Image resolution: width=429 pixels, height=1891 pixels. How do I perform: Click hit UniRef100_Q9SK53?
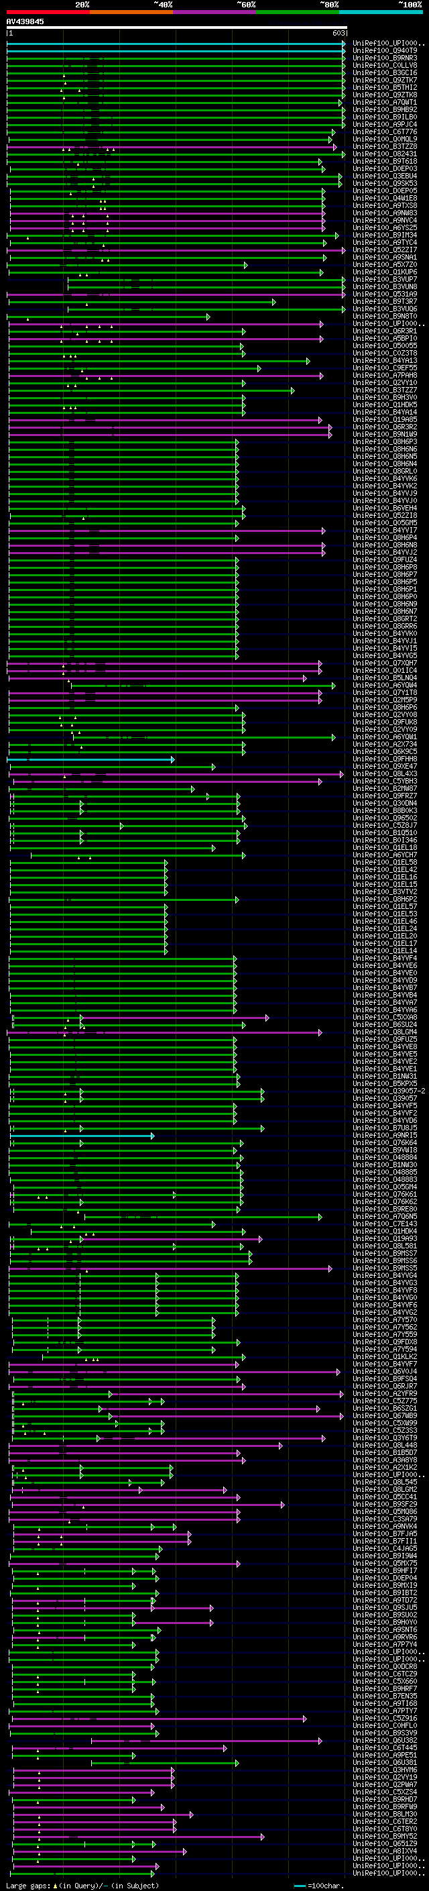pyautogui.click(x=385, y=184)
